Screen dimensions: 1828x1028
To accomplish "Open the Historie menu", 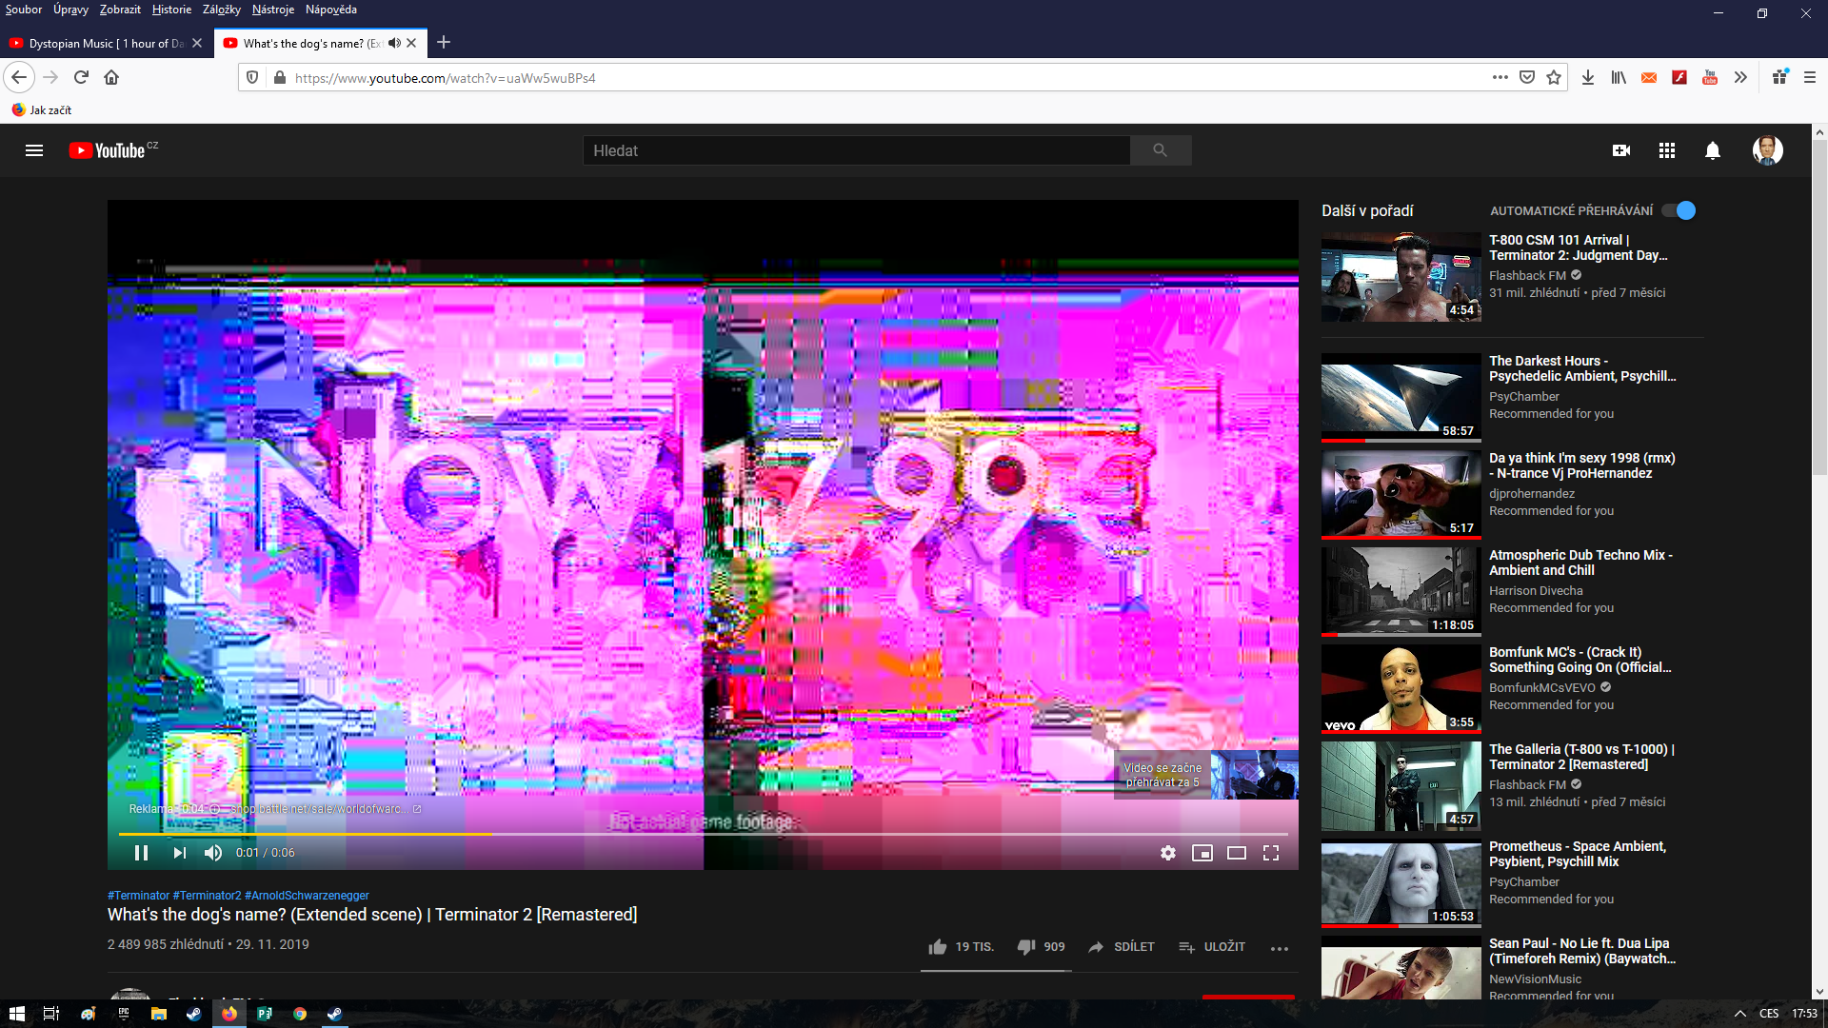I will pos(171,10).
